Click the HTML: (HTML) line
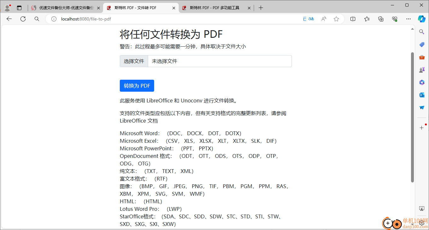The image size is (429, 230). coord(141,201)
